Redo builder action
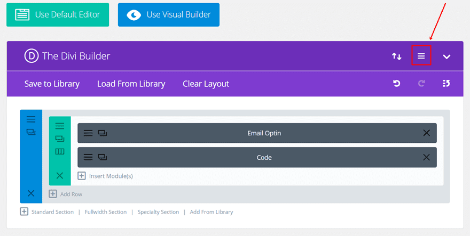The width and height of the screenshot is (470, 236). coord(421,84)
